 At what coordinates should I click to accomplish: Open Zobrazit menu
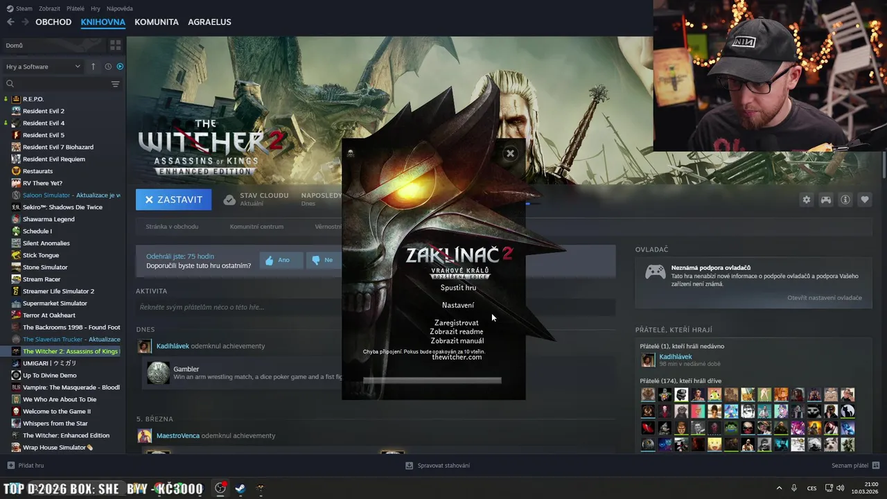(49, 8)
